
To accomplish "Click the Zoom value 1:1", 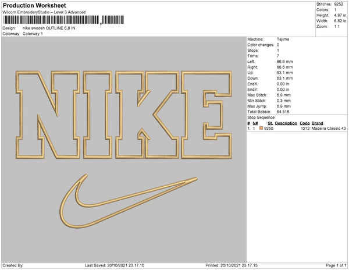I will tap(337, 27).
